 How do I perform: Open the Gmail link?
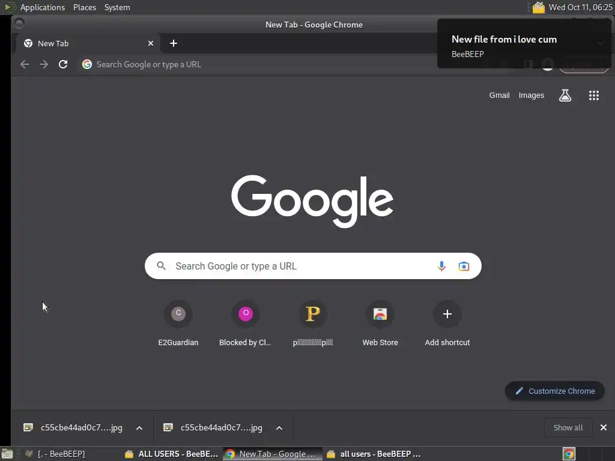coord(499,95)
